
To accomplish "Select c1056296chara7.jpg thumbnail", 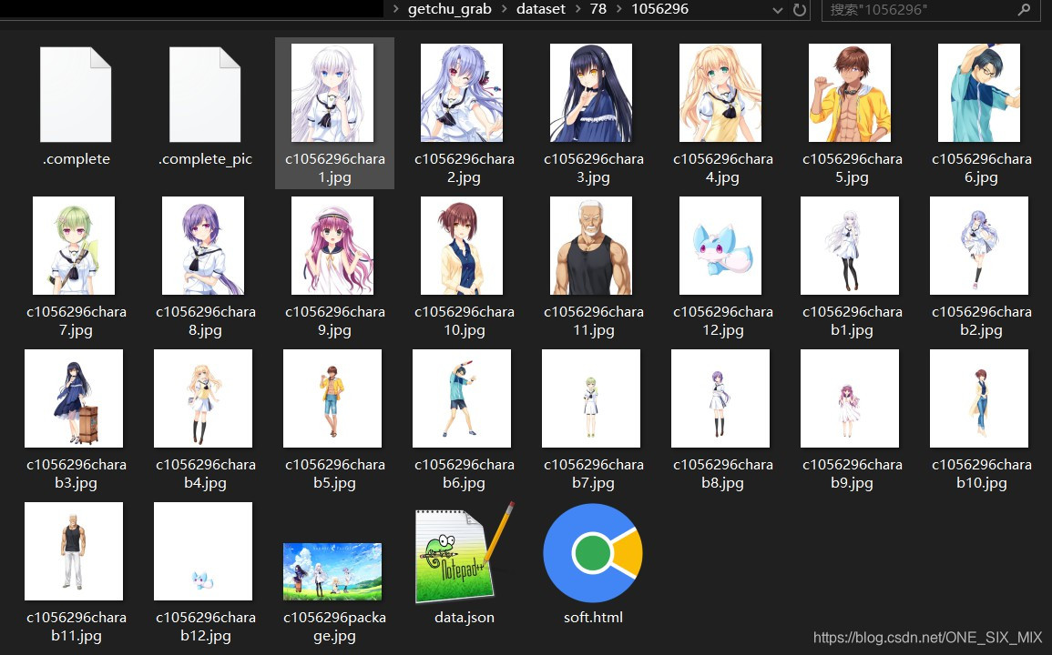I will (74, 246).
